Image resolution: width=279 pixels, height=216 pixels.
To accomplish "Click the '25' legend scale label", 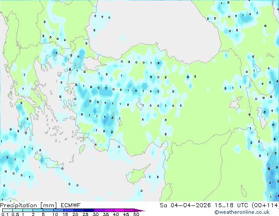I will coord(85,214).
